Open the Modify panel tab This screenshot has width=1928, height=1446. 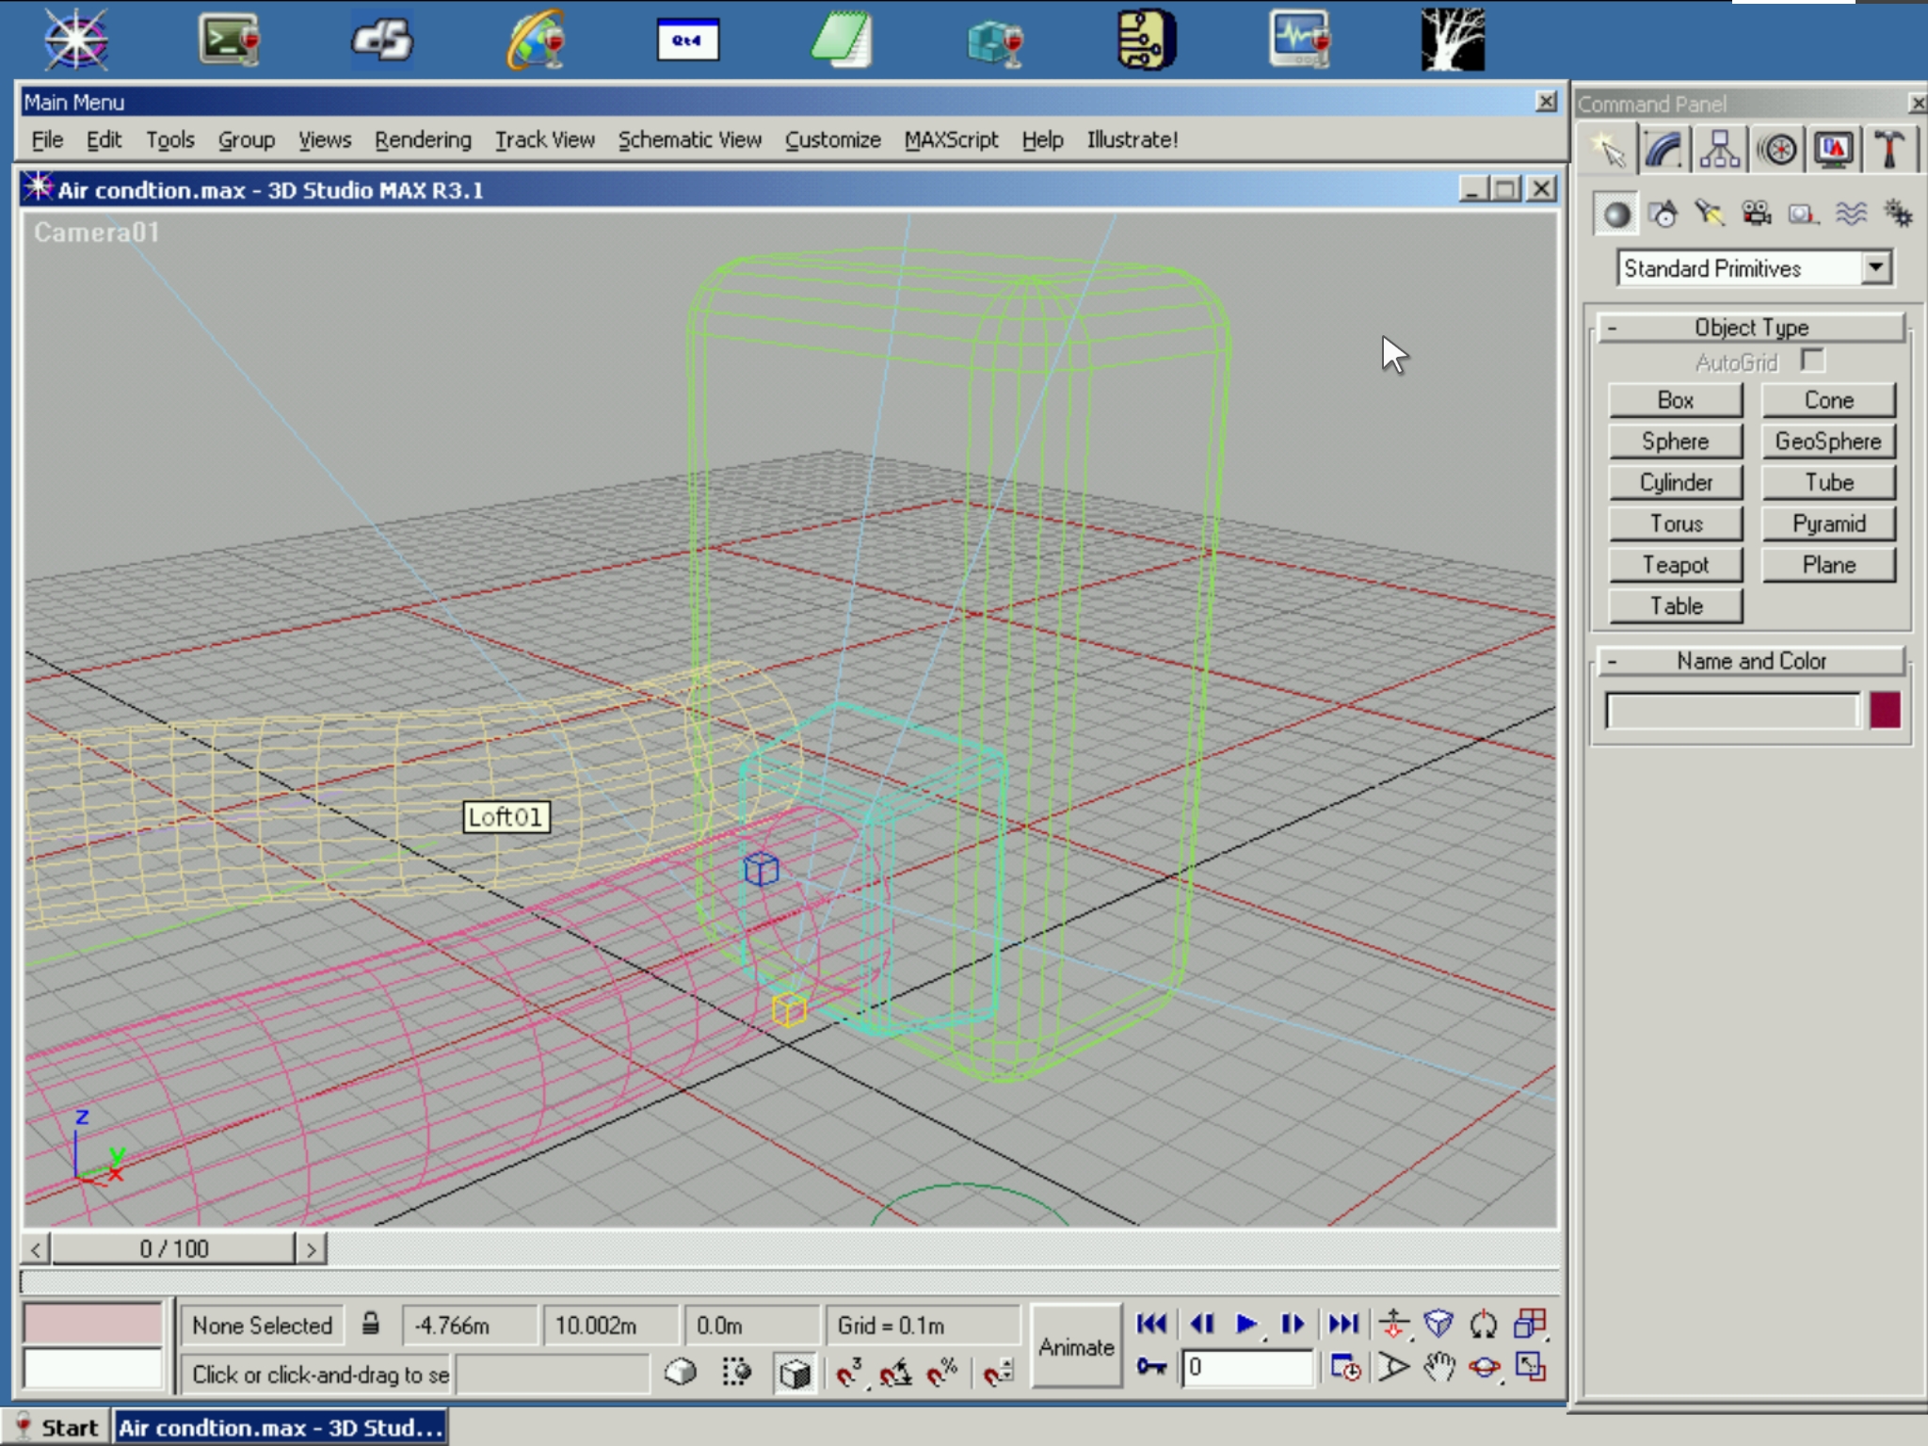(x=1663, y=151)
